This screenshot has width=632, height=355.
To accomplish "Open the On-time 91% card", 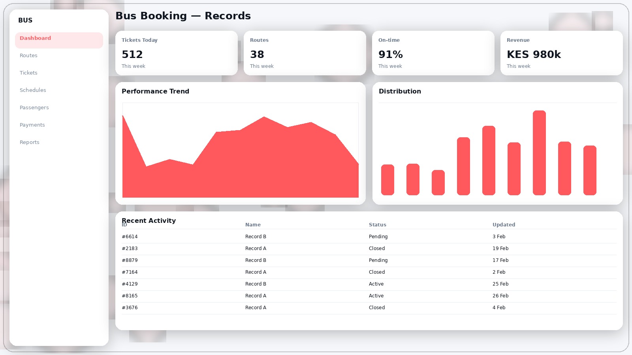I will pos(433,53).
